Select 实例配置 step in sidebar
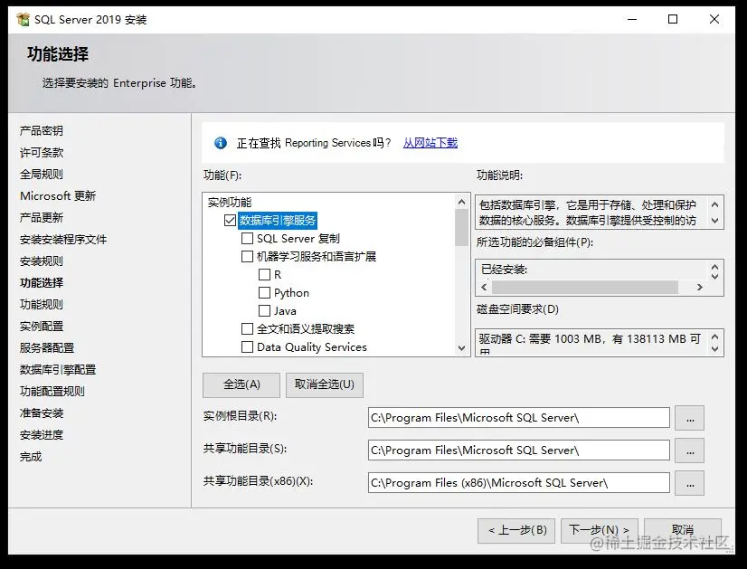This screenshot has height=569, width=747. 42,327
